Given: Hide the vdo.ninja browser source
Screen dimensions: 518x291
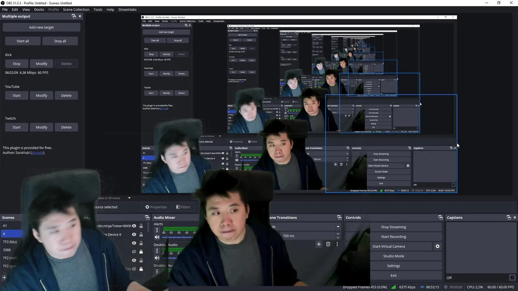Looking at the screenshot, I should (134, 226).
